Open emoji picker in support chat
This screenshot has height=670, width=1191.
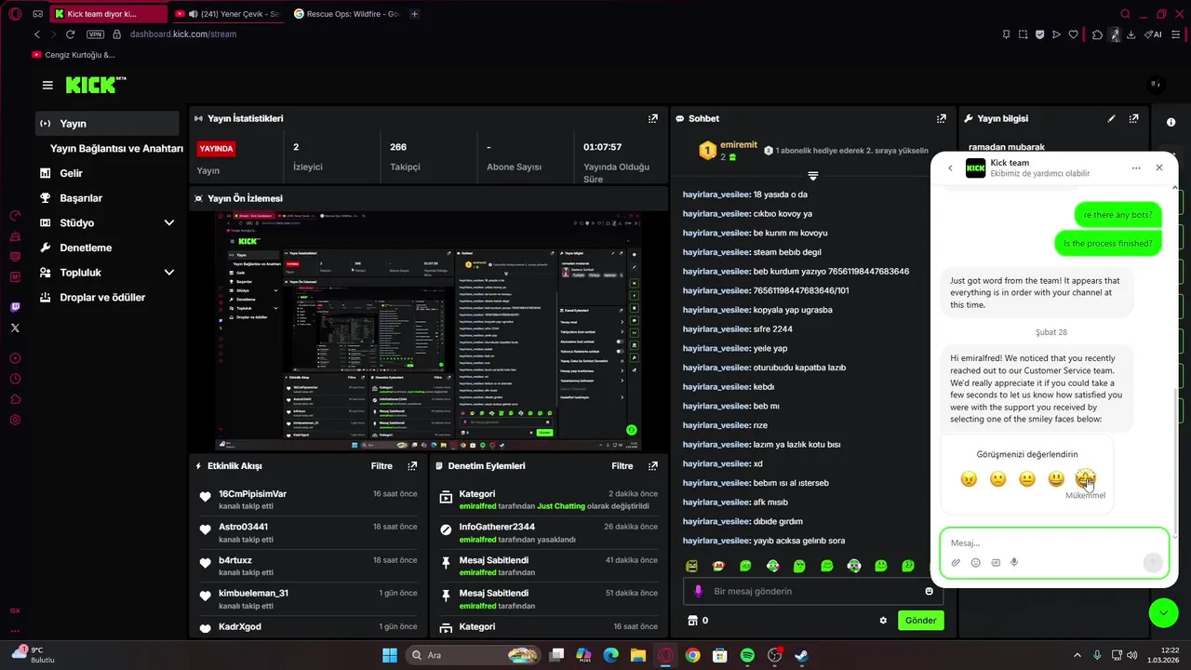pyautogui.click(x=975, y=562)
